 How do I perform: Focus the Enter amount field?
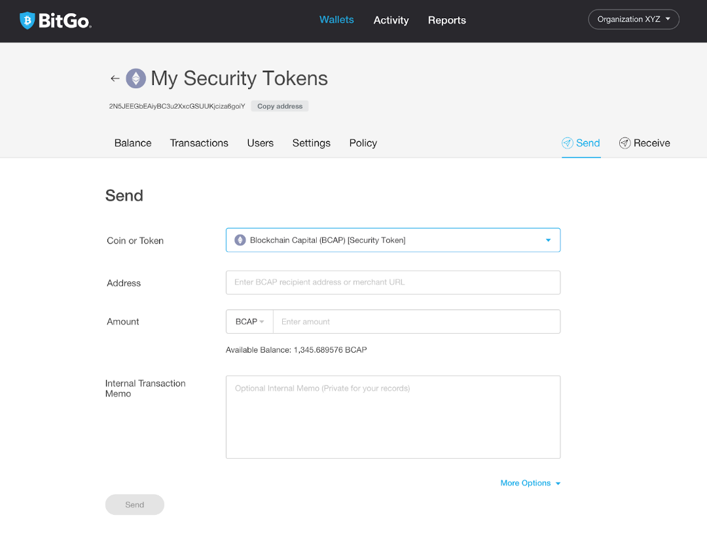(x=416, y=322)
